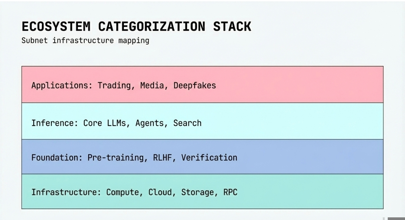Click Pre-training text in Foundation layer
This screenshot has height=220, width=405.
(116, 158)
